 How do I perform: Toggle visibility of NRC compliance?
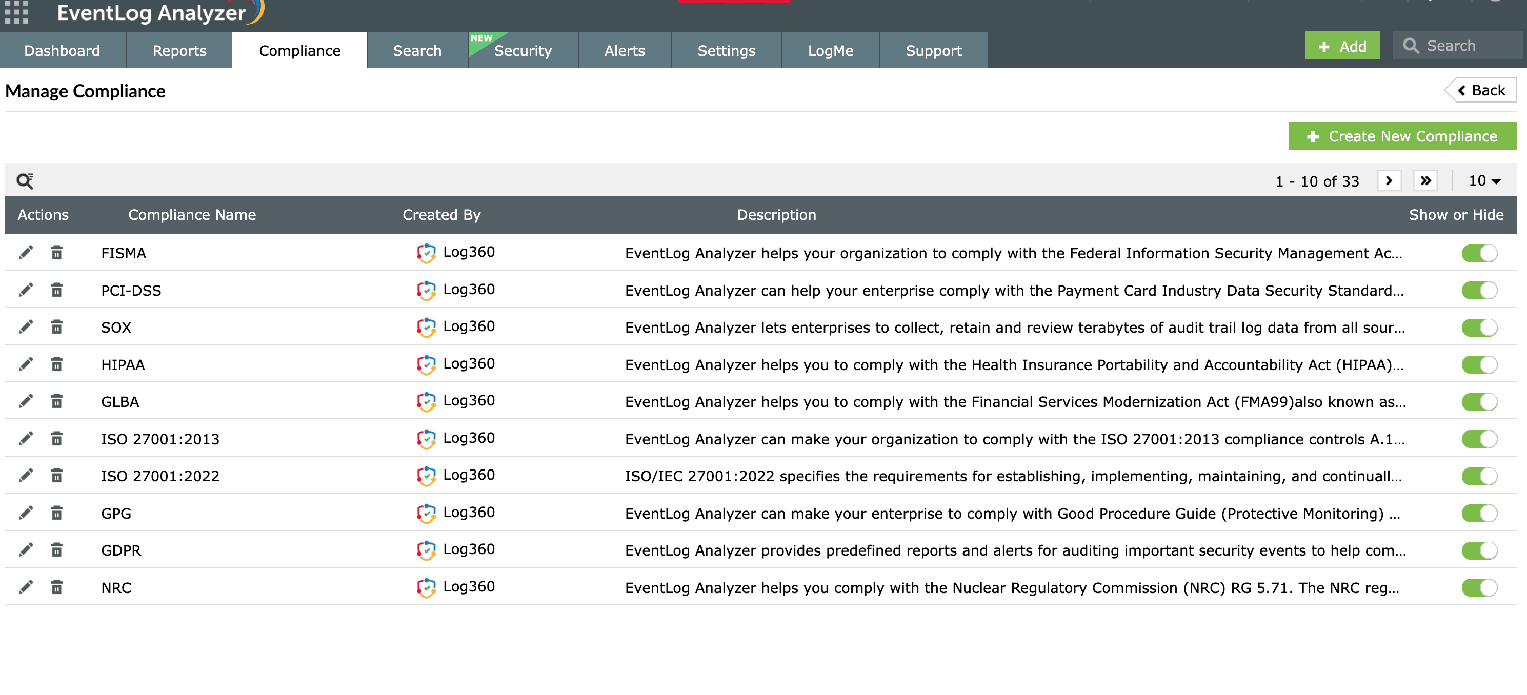click(1479, 588)
